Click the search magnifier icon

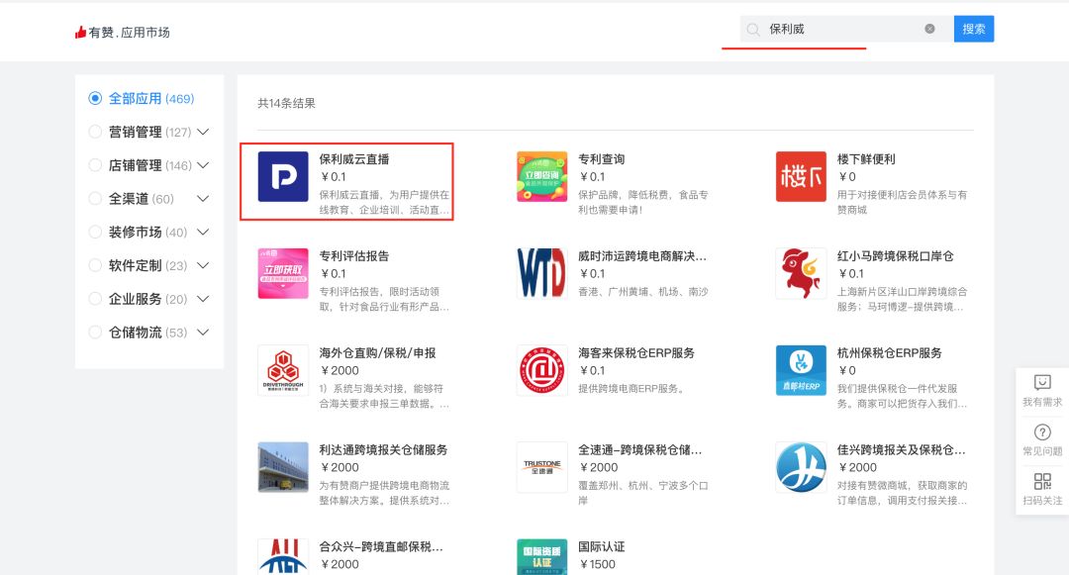[x=752, y=30]
